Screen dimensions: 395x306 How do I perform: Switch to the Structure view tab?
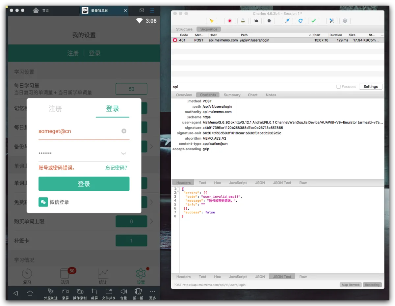184,29
